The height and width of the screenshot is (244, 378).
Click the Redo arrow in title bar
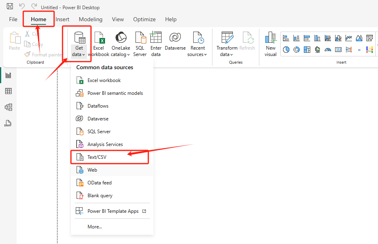tap(34, 6)
